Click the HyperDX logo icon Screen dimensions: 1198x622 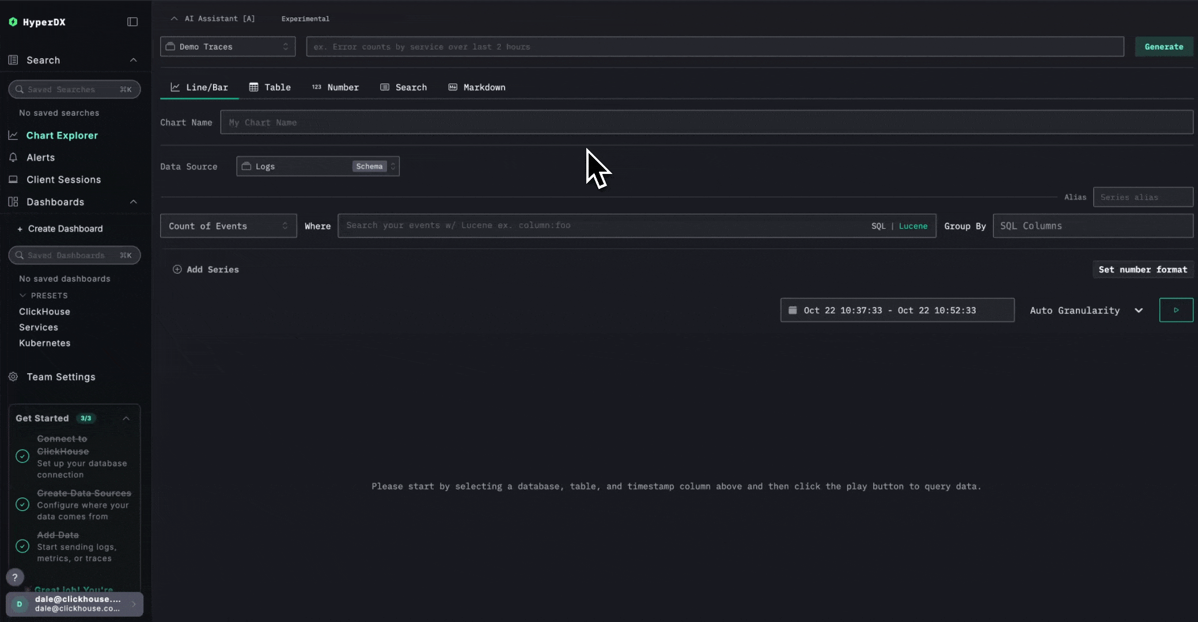(x=13, y=22)
